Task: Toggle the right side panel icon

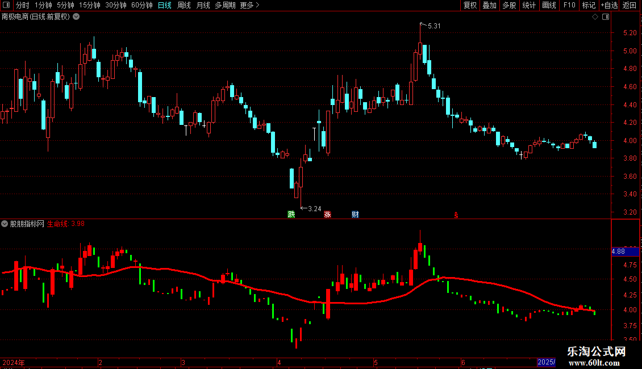Action: pyautogui.click(x=606, y=17)
